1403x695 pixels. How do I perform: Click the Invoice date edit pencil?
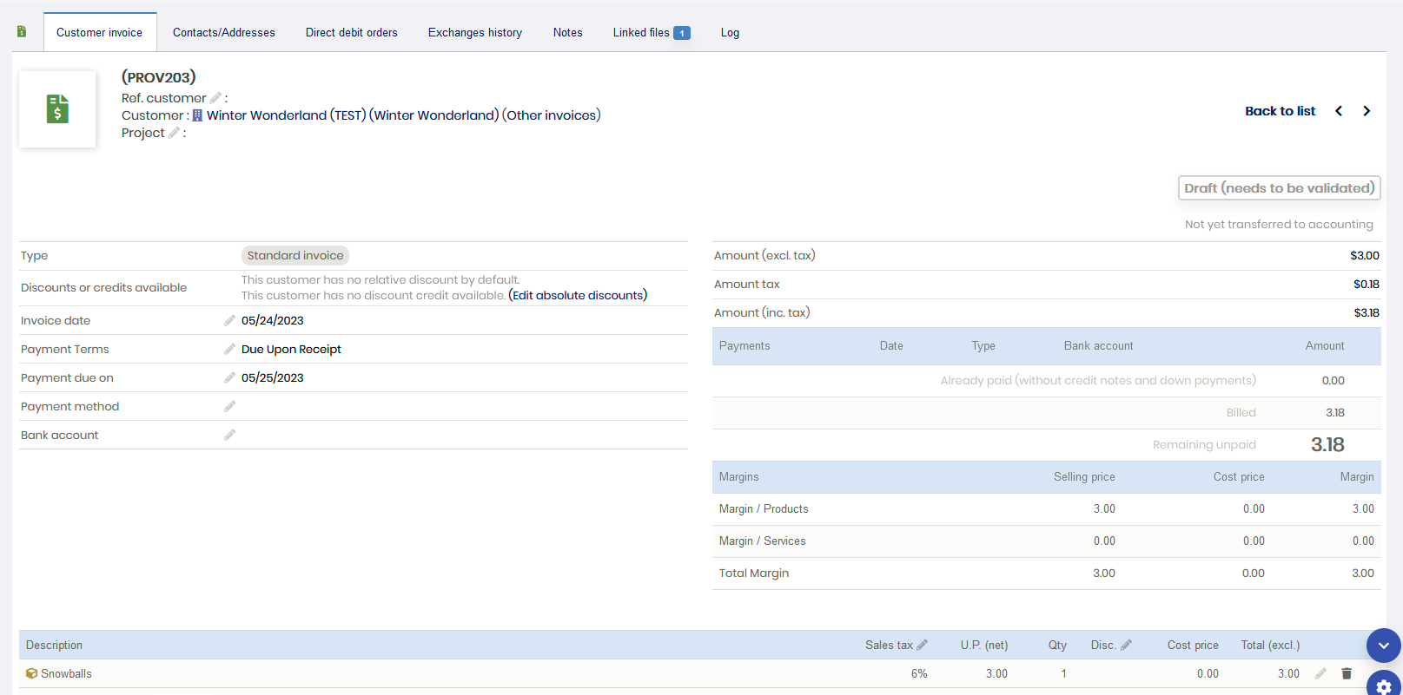tap(229, 320)
